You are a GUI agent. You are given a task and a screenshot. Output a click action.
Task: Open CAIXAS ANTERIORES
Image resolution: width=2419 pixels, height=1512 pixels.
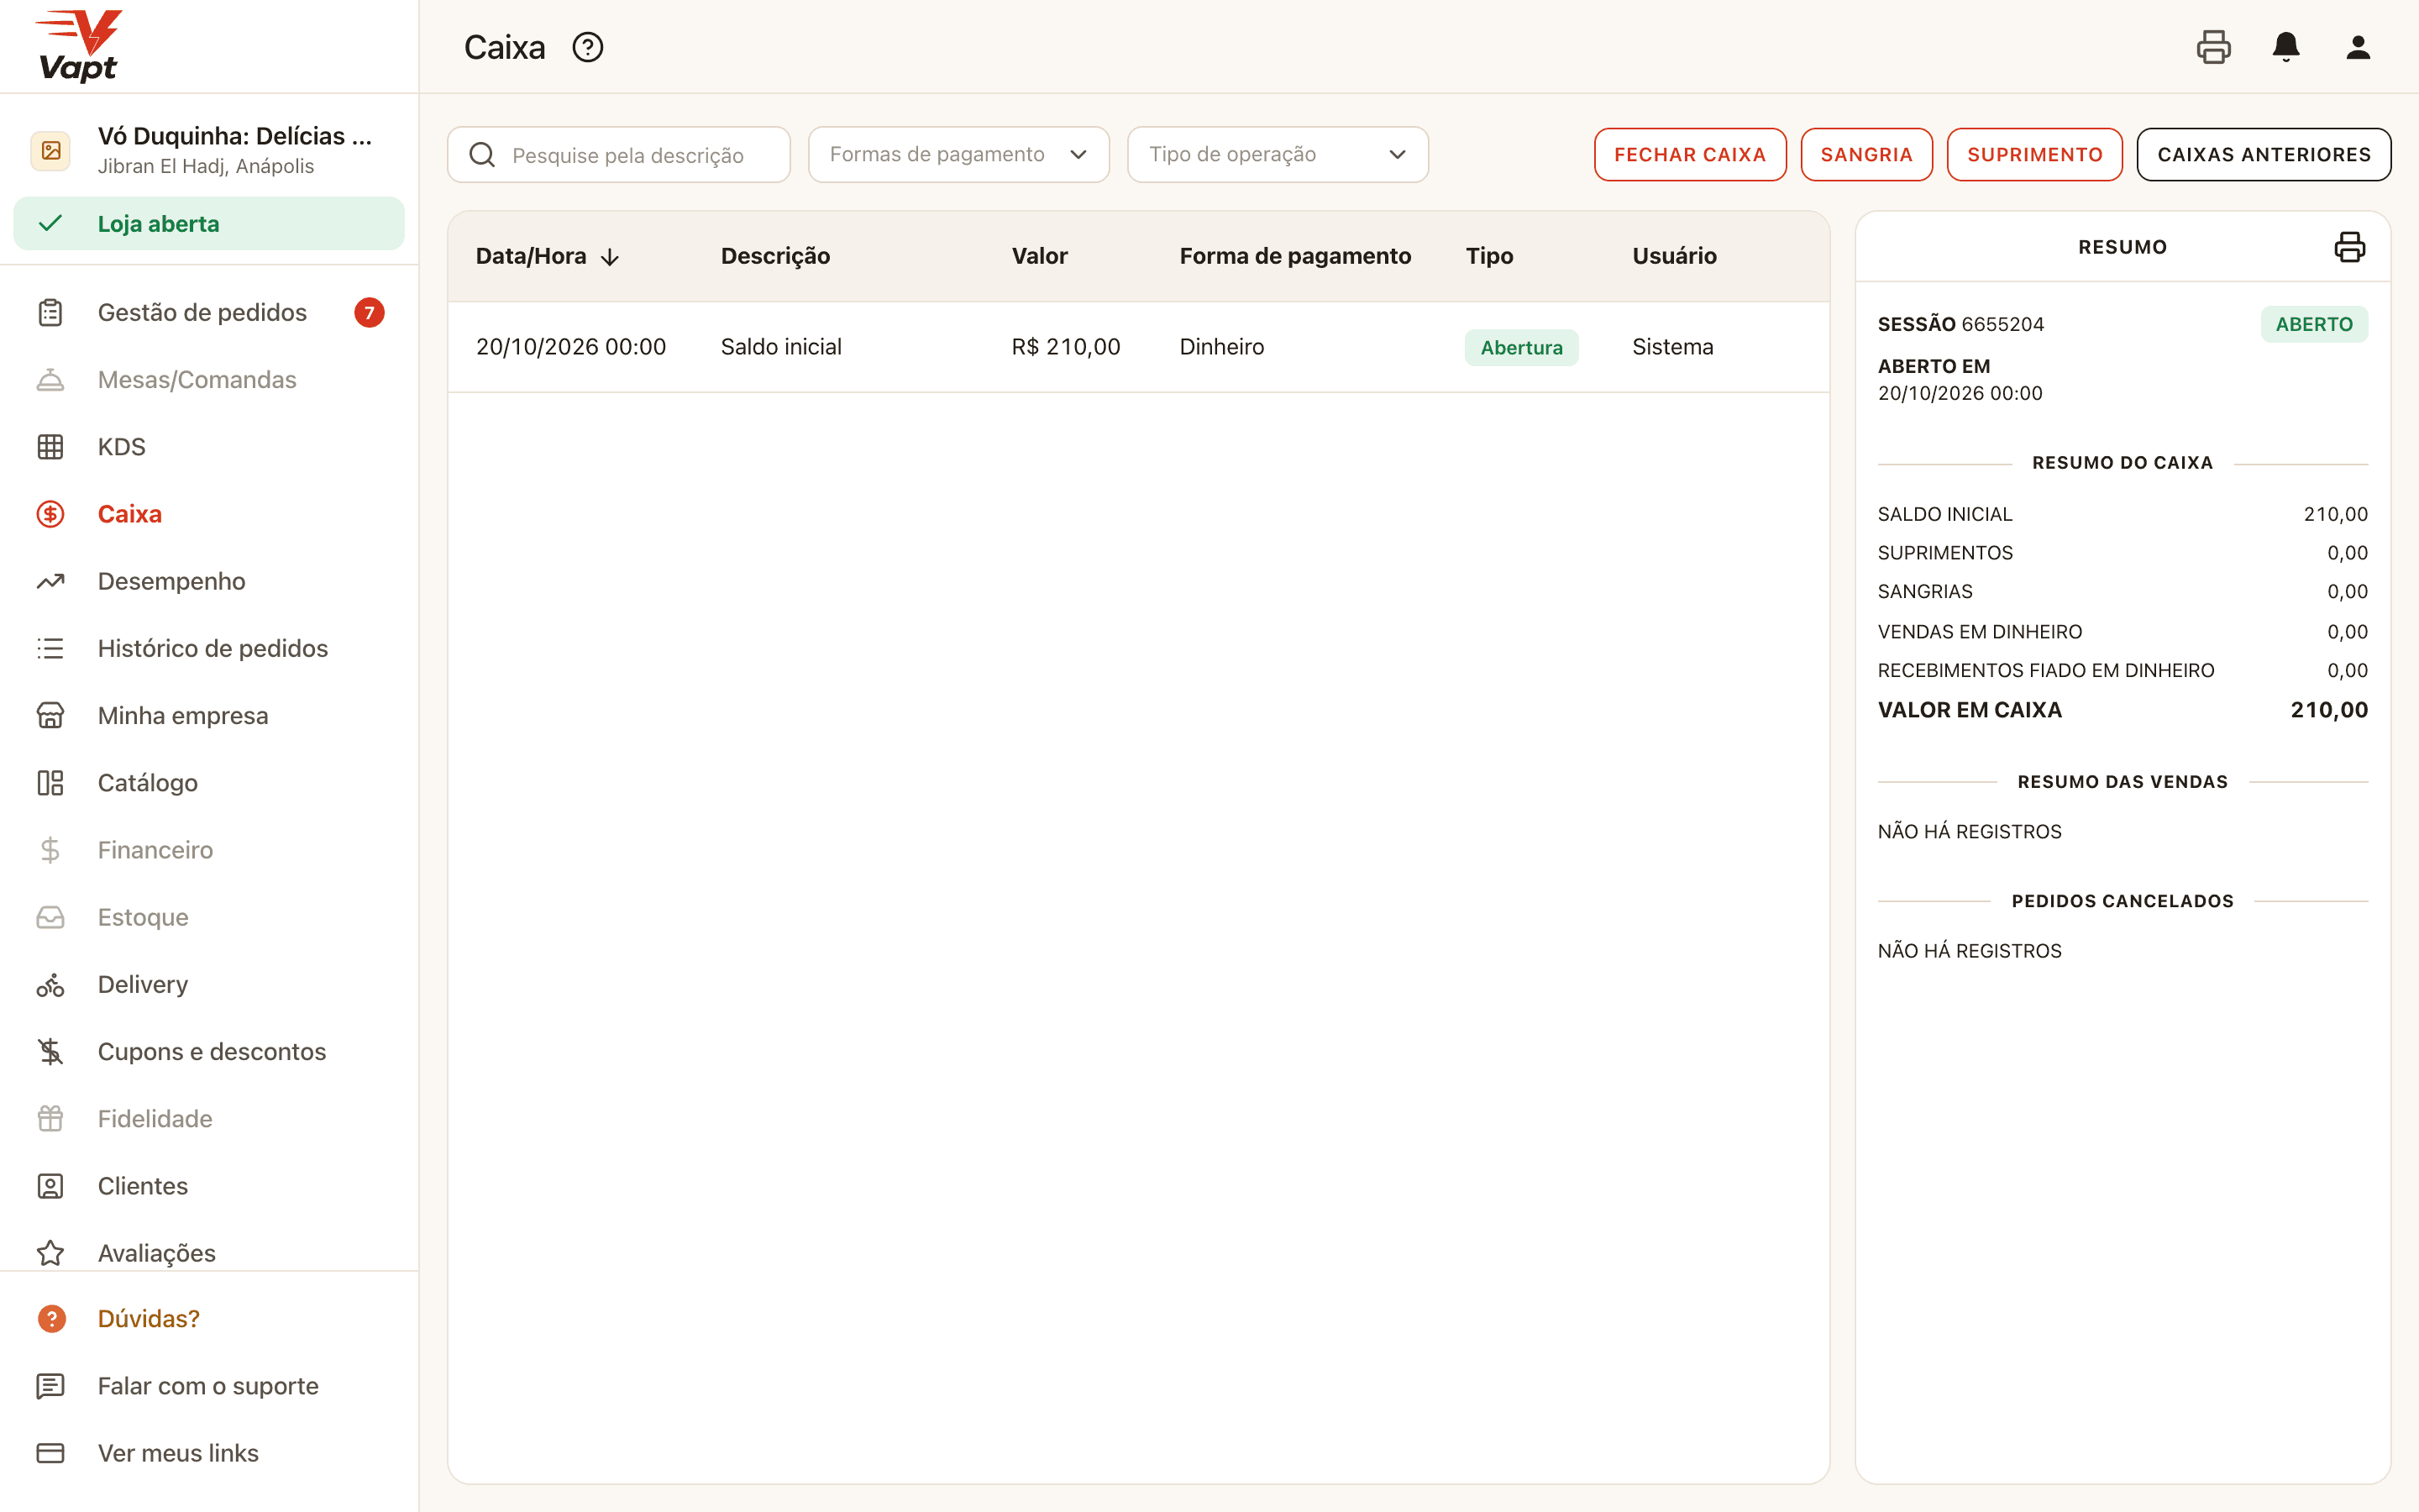(x=2263, y=154)
